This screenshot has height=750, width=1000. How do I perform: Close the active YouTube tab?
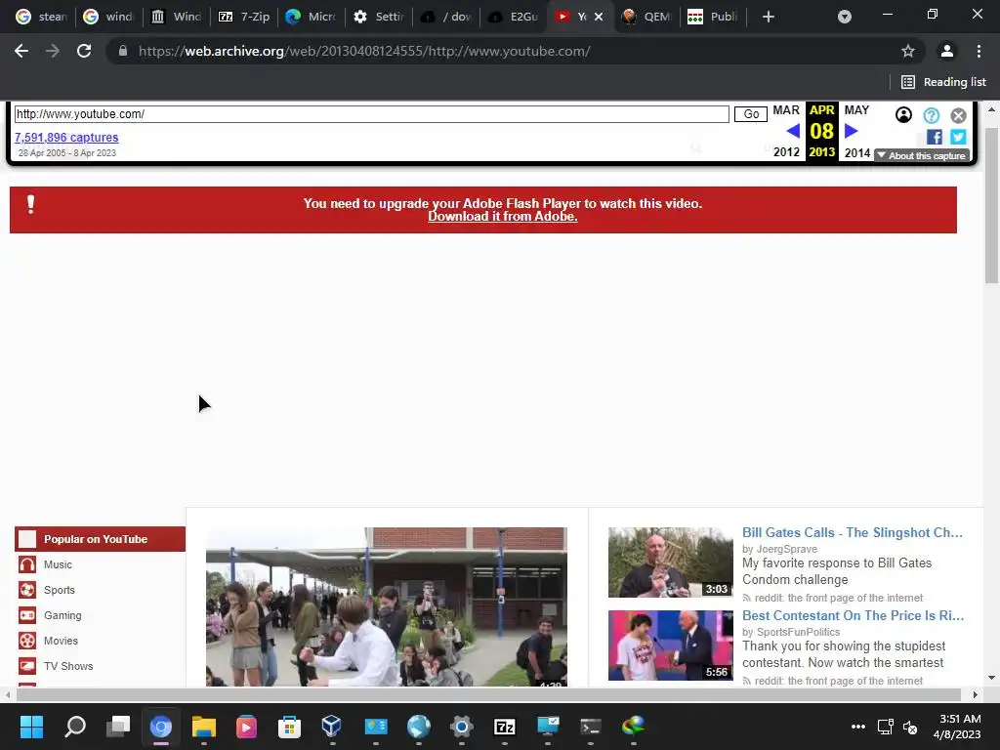tap(599, 17)
